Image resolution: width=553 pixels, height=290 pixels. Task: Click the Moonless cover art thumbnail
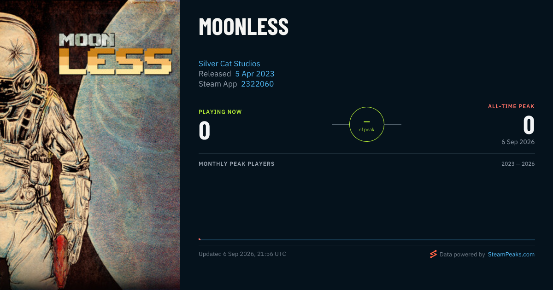pos(90,145)
